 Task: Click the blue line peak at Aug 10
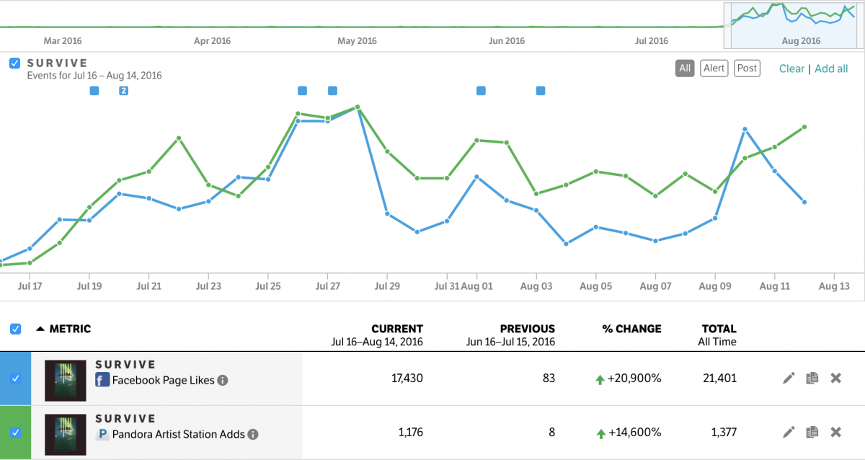click(745, 129)
